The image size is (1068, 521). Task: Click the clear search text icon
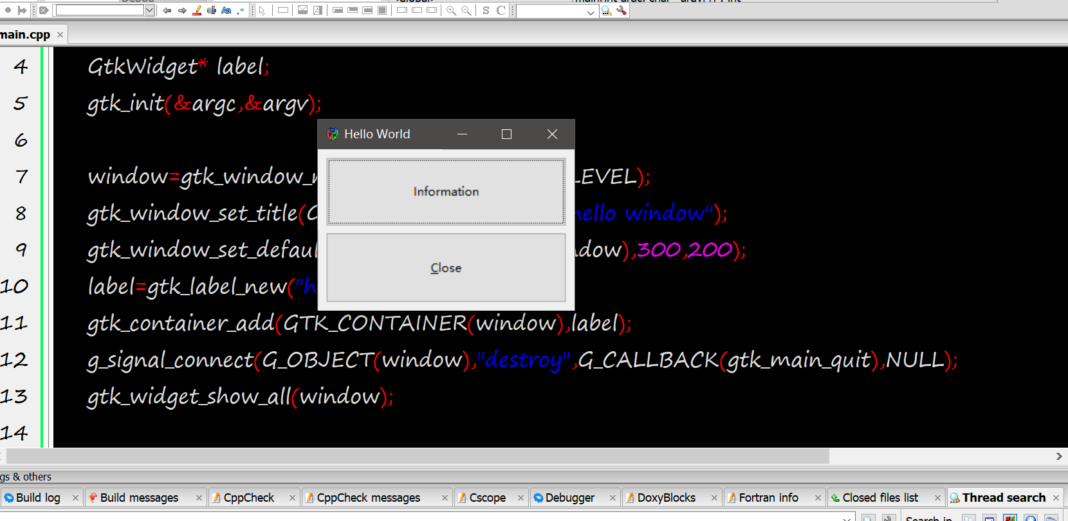44,10
